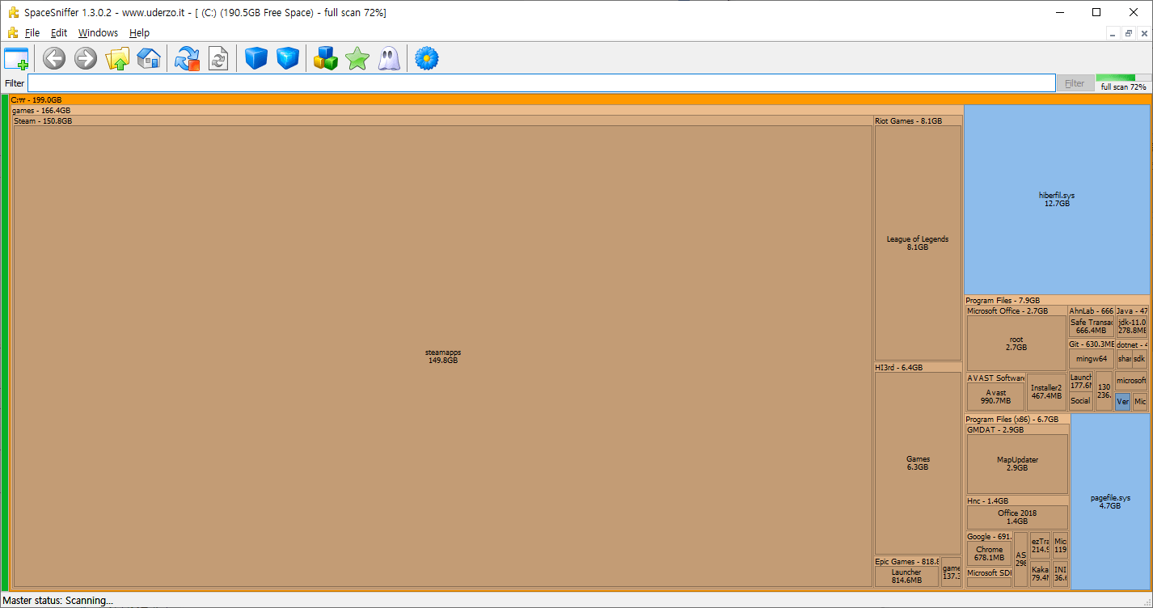Select the League of Legends 8.1GB block
The image size is (1153, 608).
[918, 243]
